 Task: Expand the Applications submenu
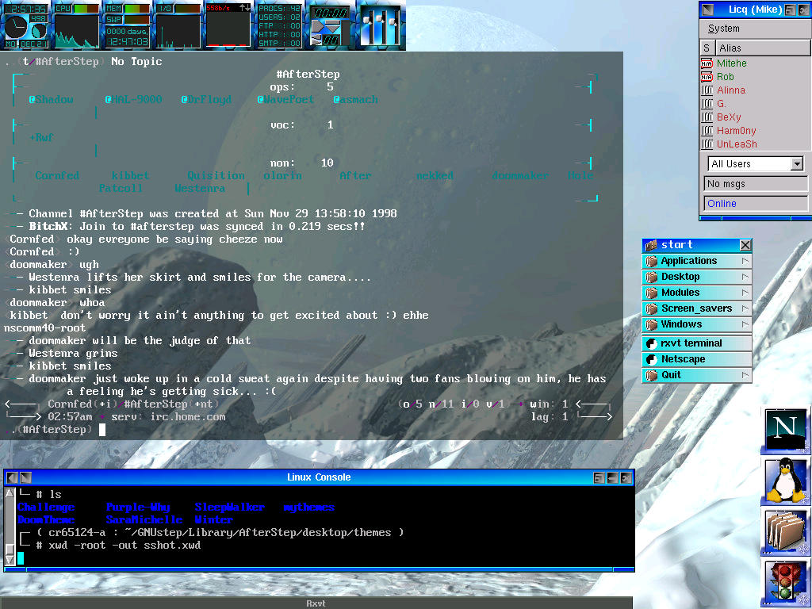(696, 261)
